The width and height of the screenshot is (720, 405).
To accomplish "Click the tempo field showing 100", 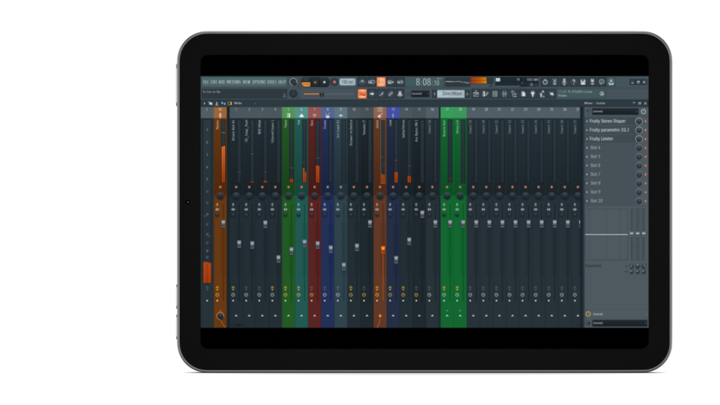I will (346, 82).
